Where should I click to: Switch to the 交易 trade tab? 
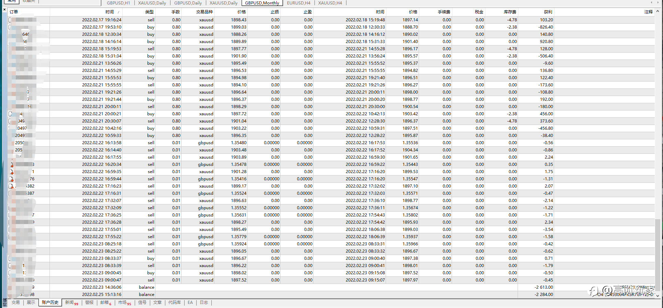pos(16,302)
